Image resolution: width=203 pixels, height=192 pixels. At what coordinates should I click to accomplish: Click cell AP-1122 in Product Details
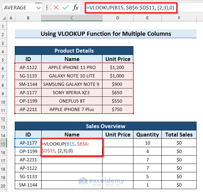(x=28, y=67)
